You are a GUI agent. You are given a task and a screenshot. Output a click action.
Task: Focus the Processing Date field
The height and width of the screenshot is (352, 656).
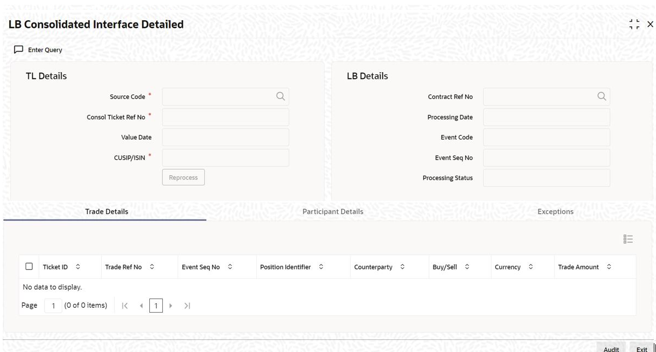pos(547,117)
